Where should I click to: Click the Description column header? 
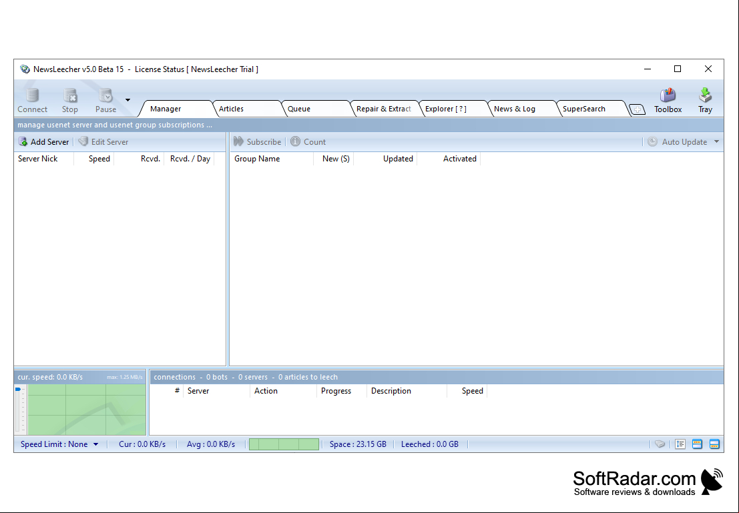pyautogui.click(x=407, y=391)
